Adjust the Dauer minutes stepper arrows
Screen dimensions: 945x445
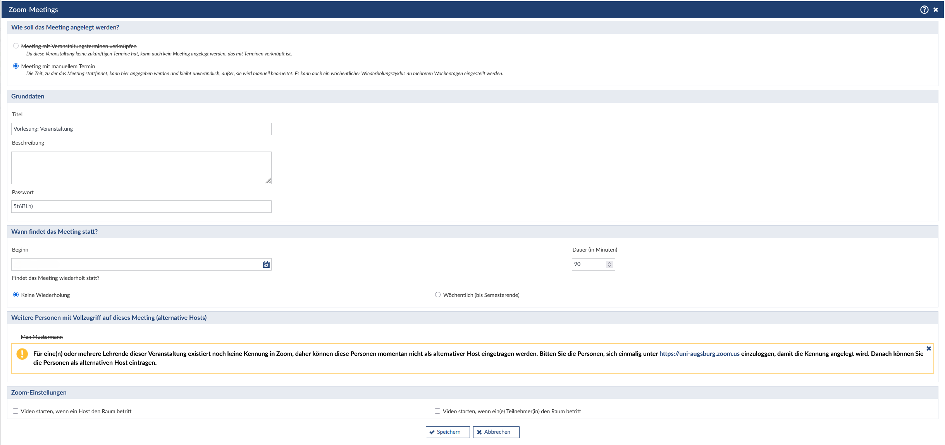click(609, 264)
